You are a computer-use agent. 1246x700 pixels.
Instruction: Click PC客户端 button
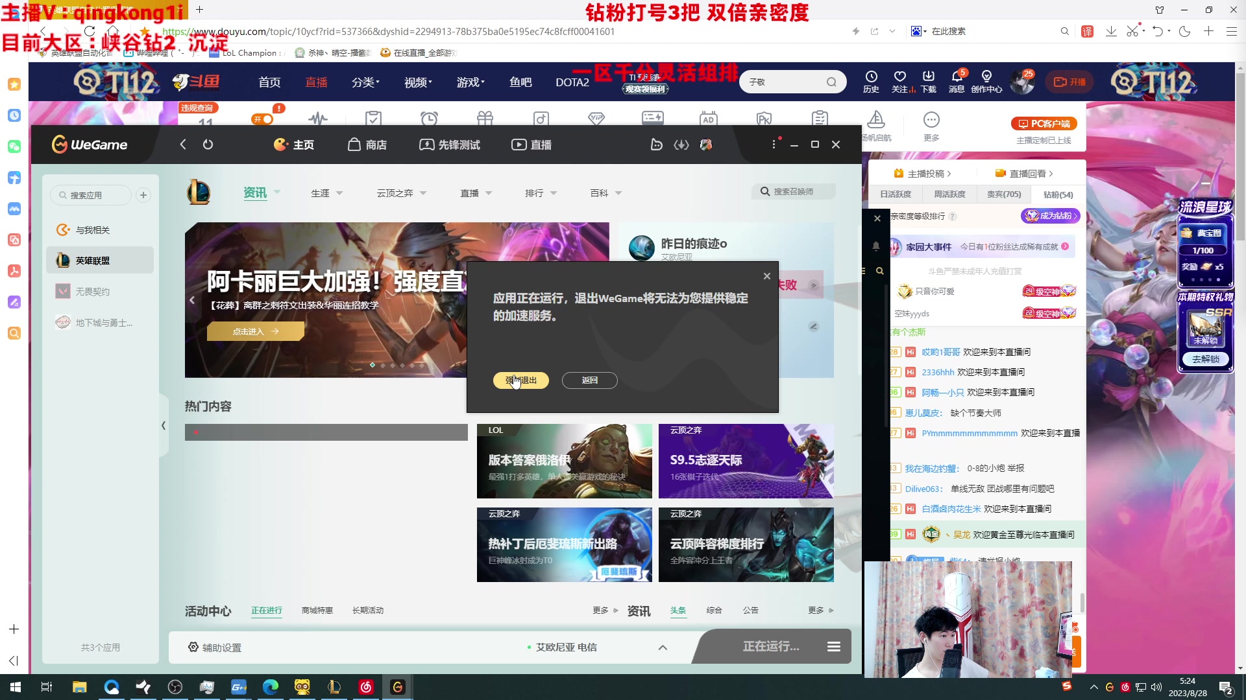click(x=1044, y=124)
